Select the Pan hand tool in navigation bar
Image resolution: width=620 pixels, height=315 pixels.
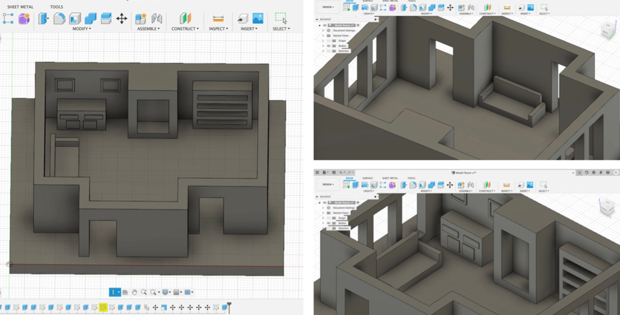tap(134, 292)
